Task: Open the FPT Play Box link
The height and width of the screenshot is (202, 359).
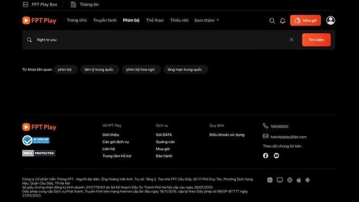Action: (x=40, y=5)
